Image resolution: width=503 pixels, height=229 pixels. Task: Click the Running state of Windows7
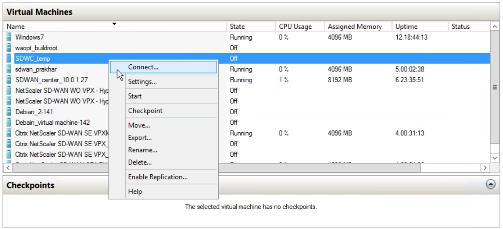click(241, 38)
